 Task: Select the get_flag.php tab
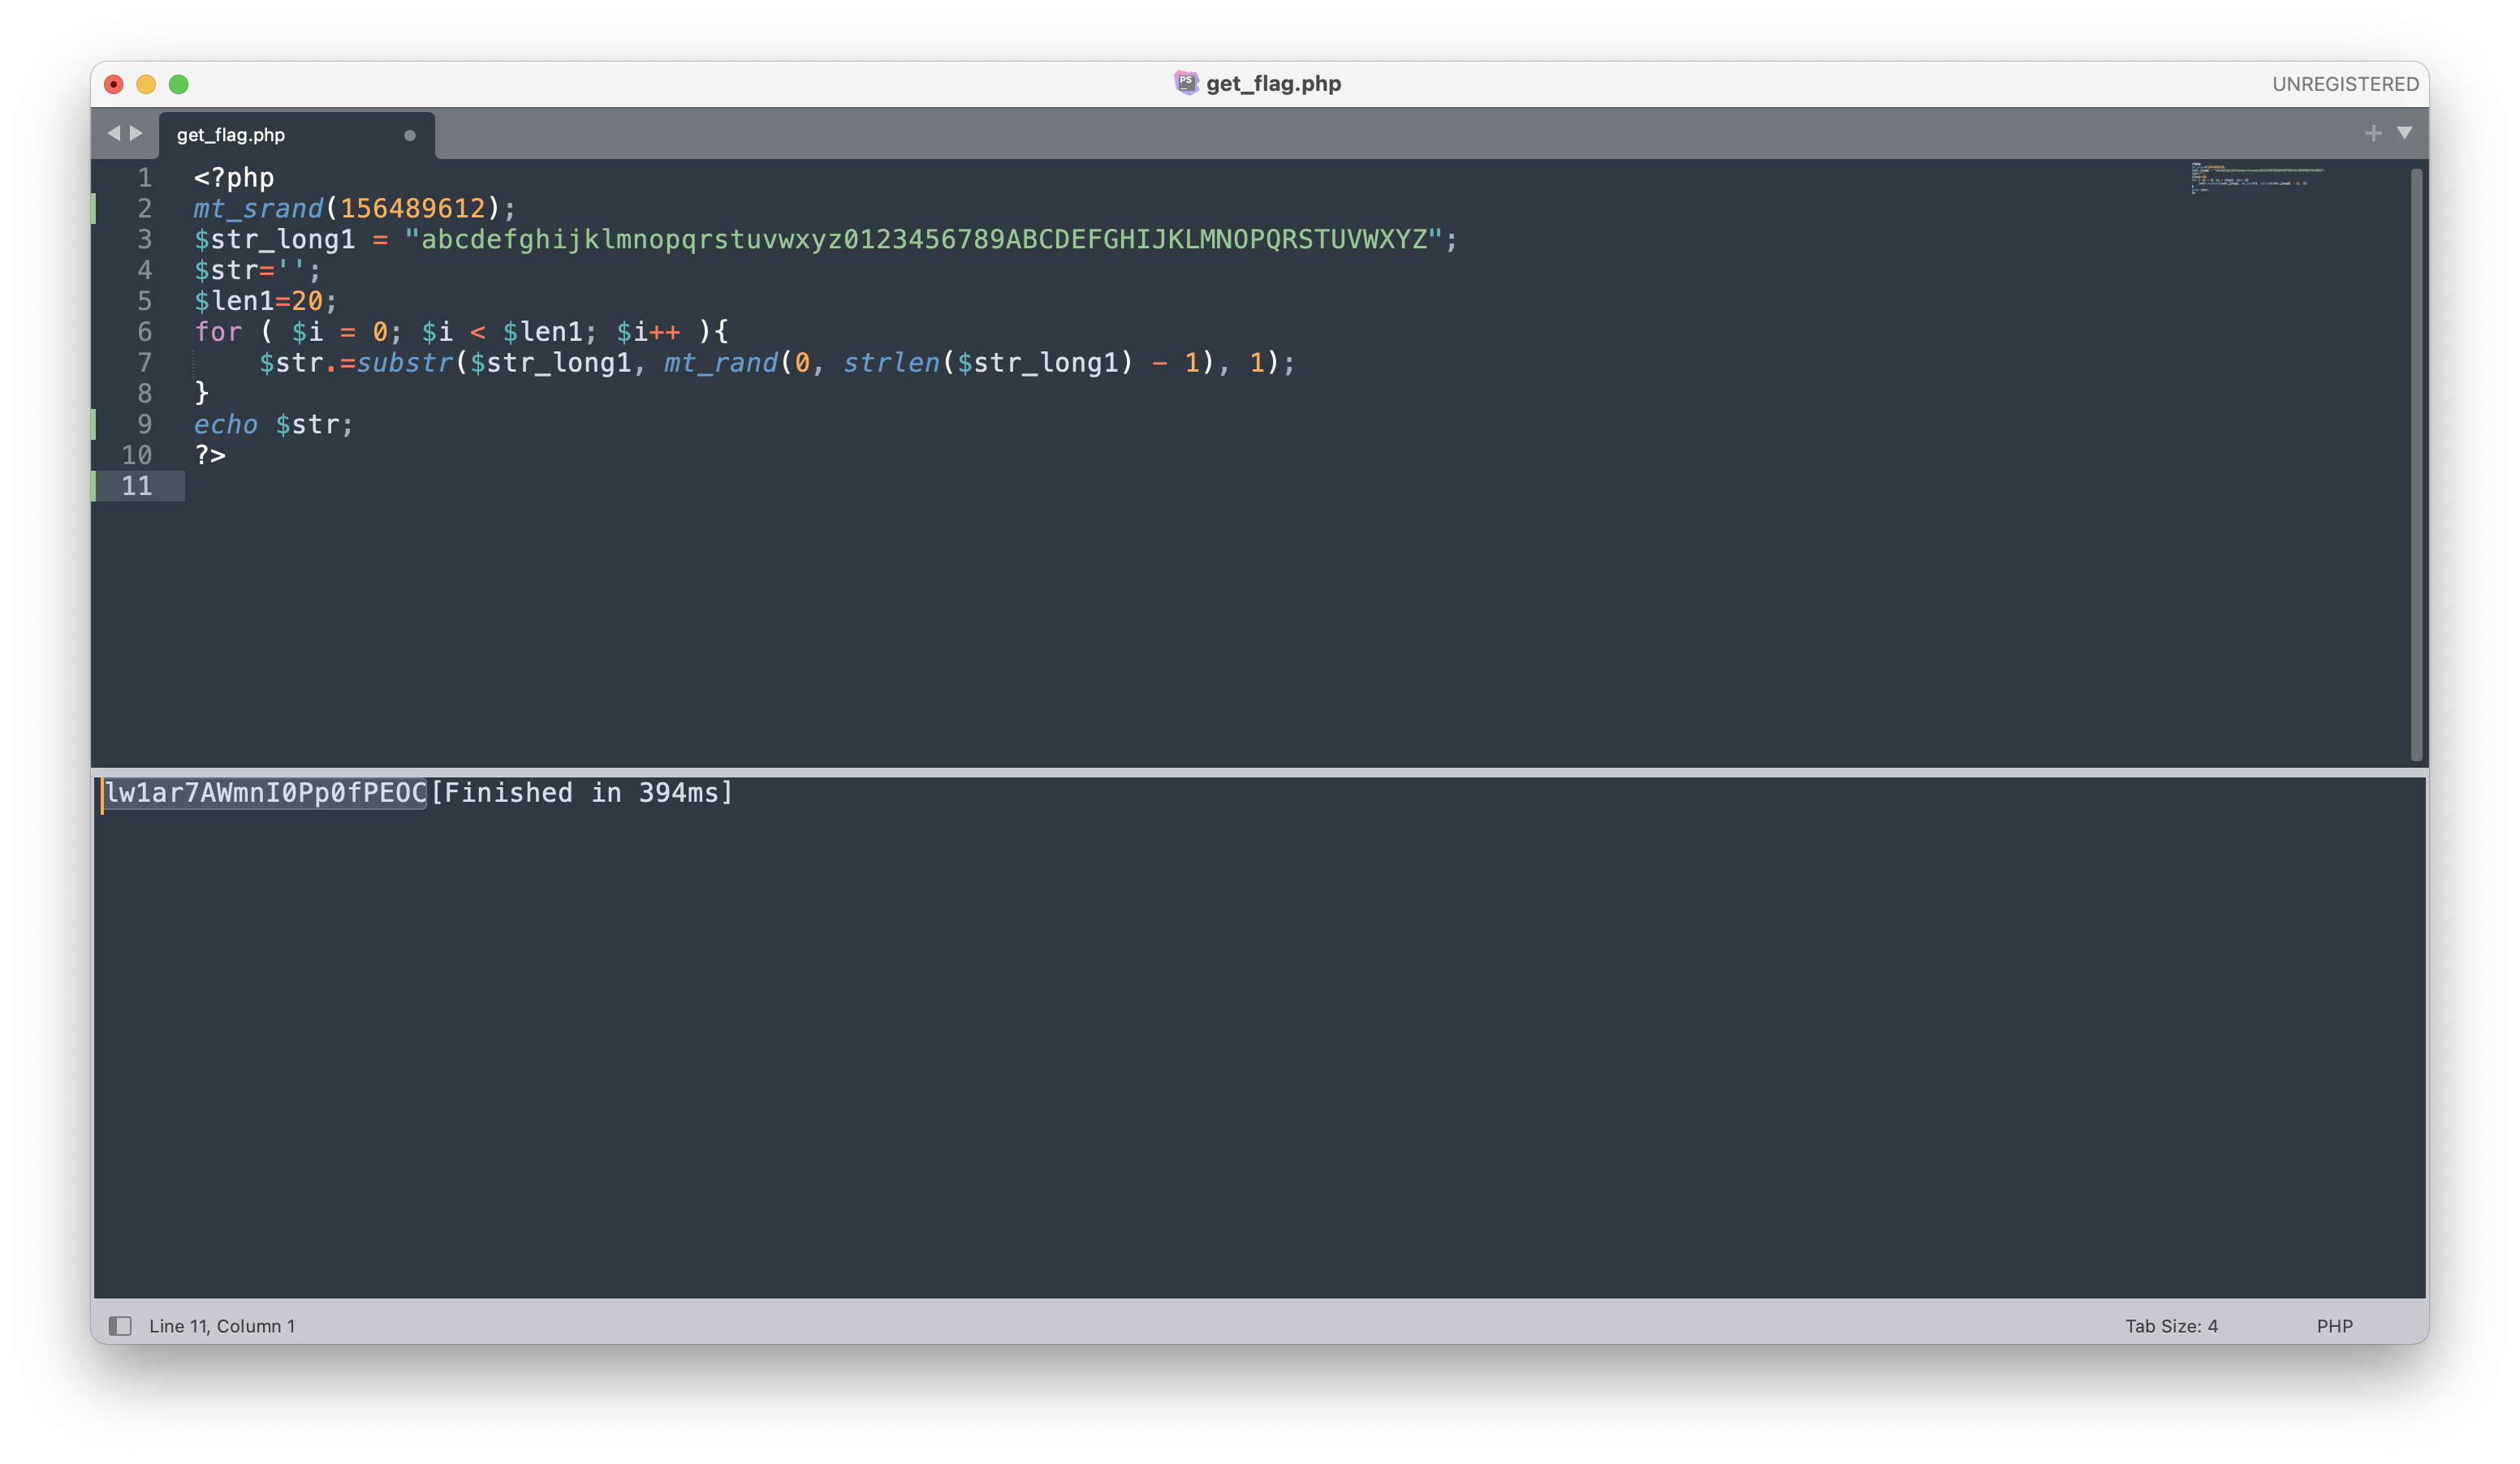tap(231, 135)
